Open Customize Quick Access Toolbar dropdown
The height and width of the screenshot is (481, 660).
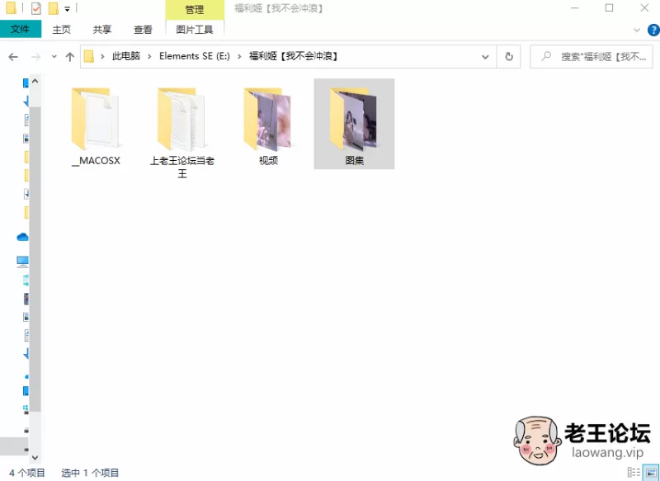[67, 9]
